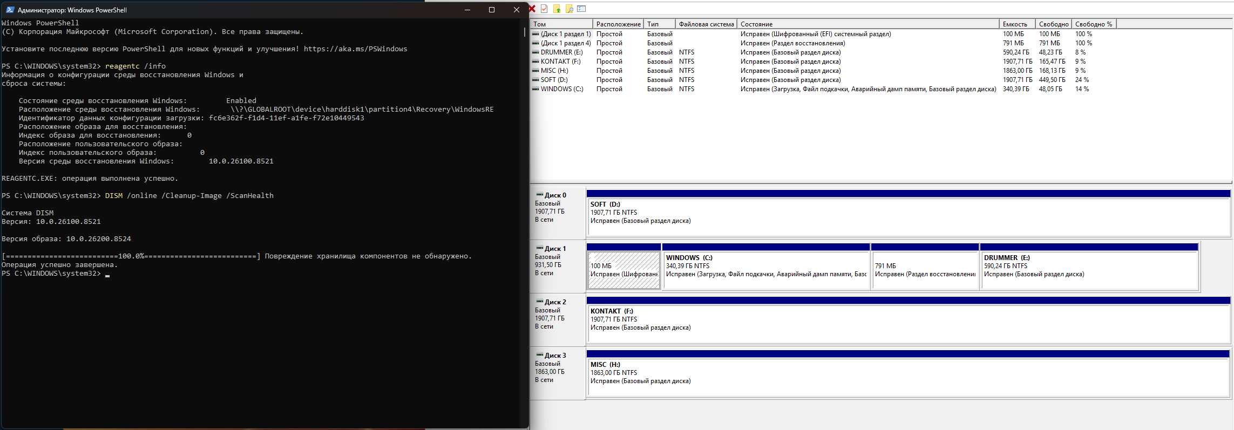Click the https://aka.ms/PSWindows link in PowerShell
The image size is (1234, 430).
355,49
